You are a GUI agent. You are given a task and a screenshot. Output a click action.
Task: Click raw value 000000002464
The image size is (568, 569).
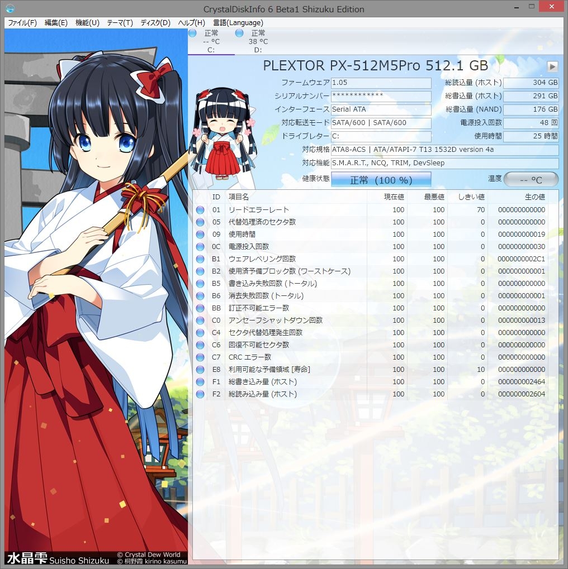click(522, 382)
